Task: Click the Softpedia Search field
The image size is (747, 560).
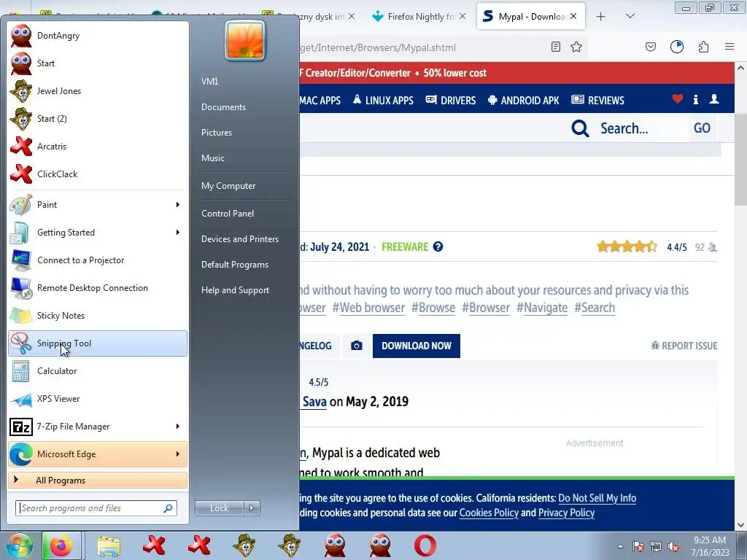Action: click(640, 128)
